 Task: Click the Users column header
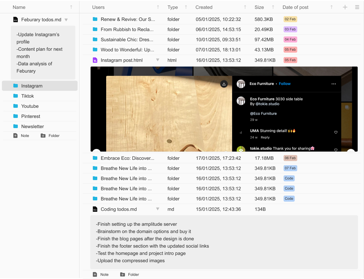[98, 7]
